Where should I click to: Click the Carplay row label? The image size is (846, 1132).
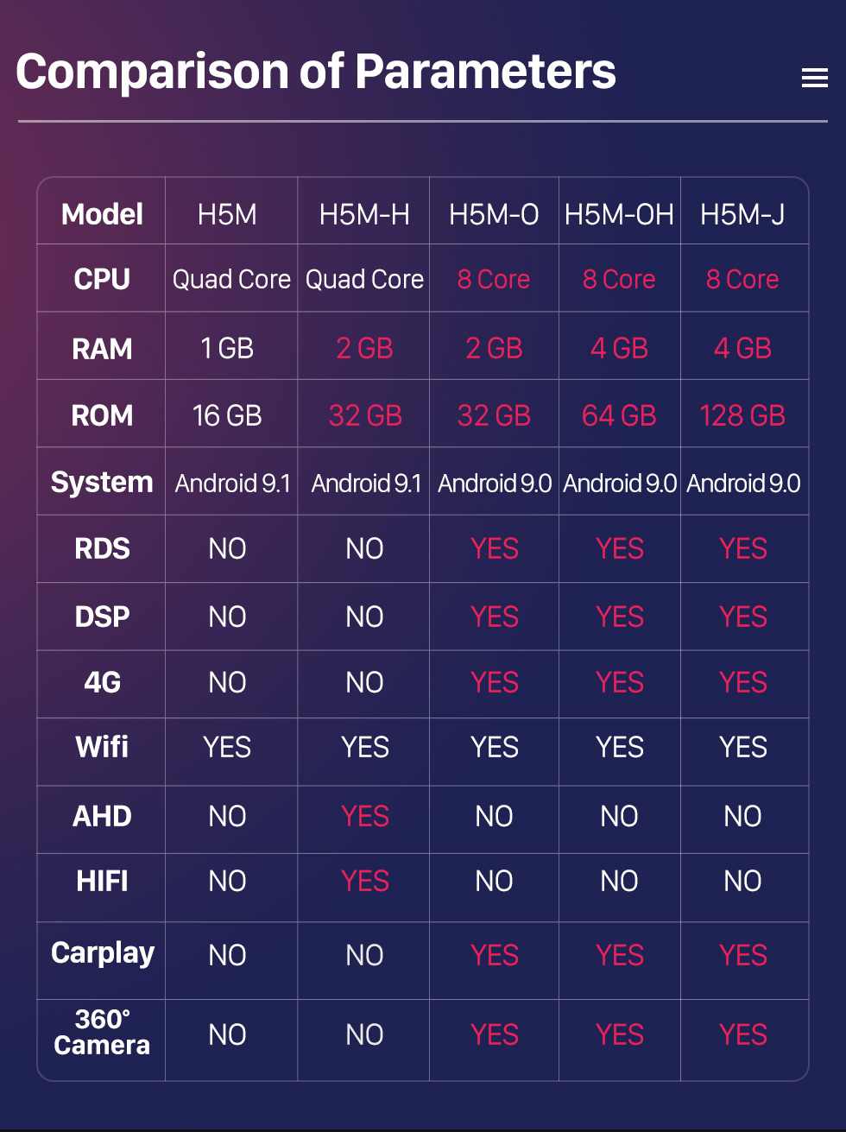102,953
